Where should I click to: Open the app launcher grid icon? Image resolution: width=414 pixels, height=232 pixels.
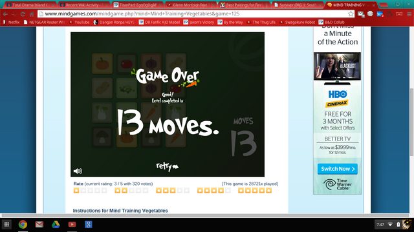(6, 224)
